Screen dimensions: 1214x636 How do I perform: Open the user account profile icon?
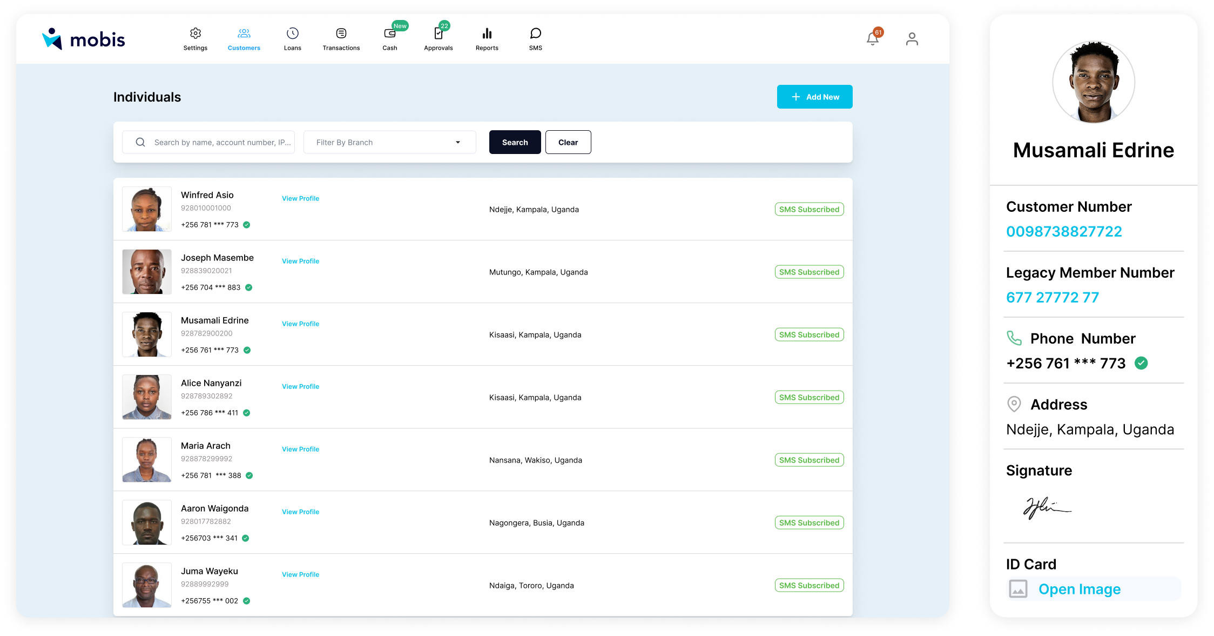(x=912, y=39)
